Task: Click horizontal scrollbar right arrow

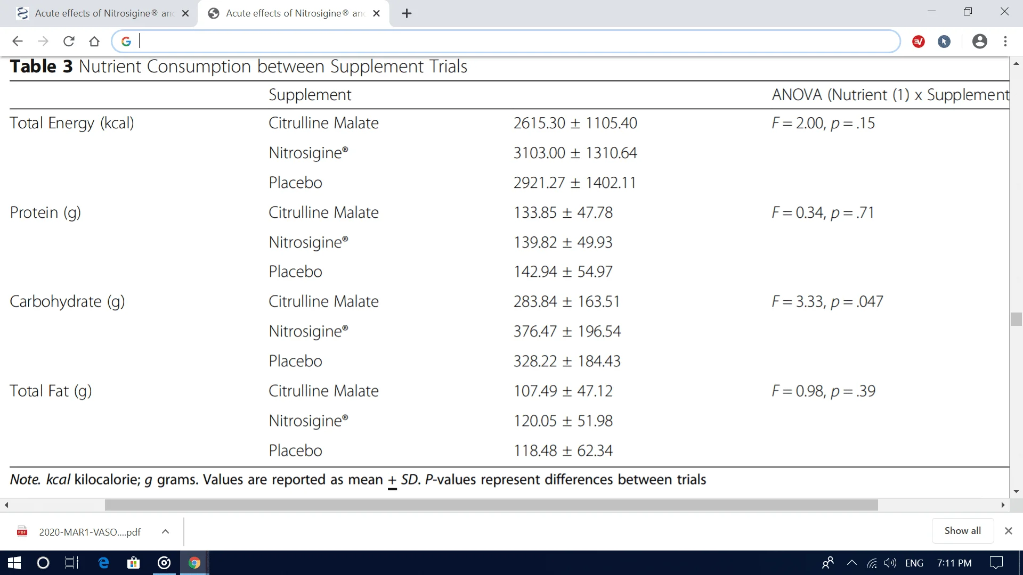Action: [1003, 505]
